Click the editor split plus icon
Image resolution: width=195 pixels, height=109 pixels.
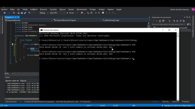[149, 23]
